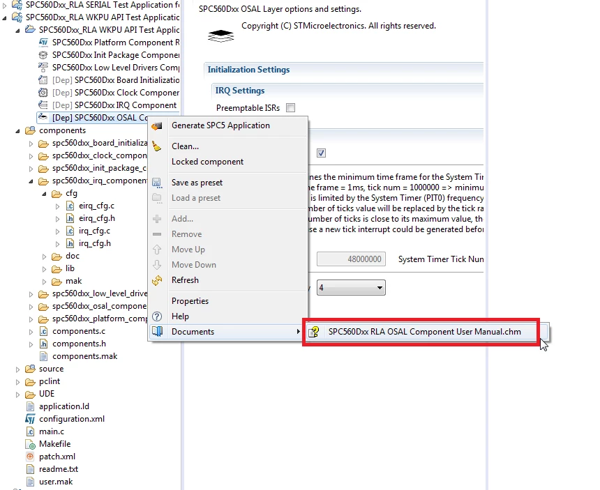Image resolution: width=600 pixels, height=490 pixels.
Task: Select the spc560dxx_osal_component folder
Action: (100, 306)
